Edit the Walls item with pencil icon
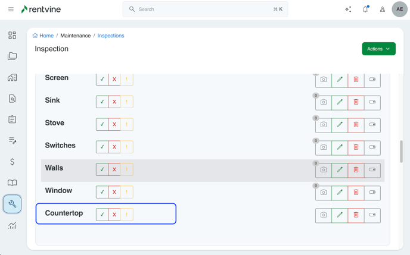Viewport: 410px width, 255px height. coord(340,169)
